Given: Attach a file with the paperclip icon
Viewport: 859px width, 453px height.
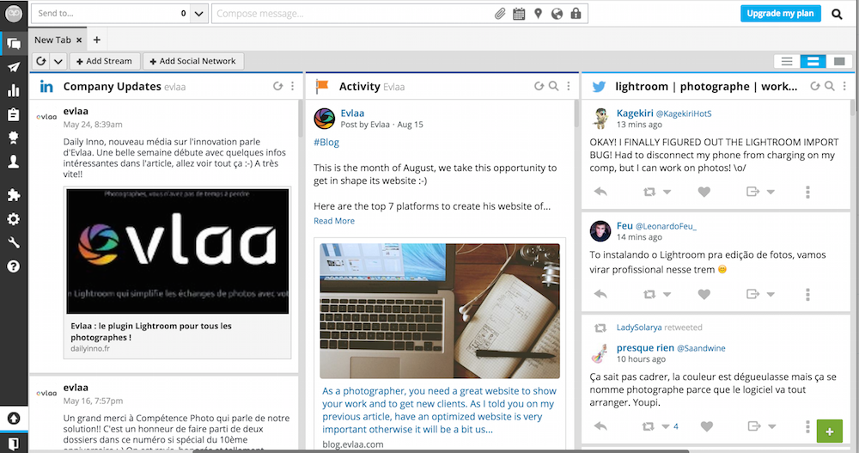Looking at the screenshot, I should (x=500, y=14).
